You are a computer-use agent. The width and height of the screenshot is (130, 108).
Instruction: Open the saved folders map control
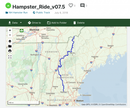pos(10,46)
